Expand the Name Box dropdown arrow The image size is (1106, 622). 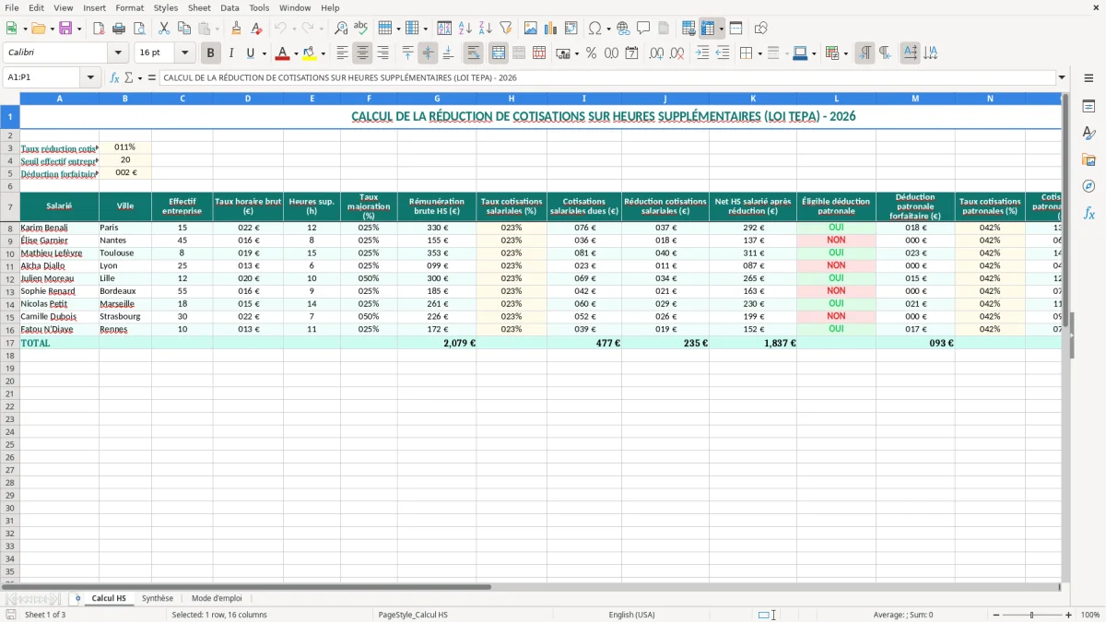coord(90,78)
